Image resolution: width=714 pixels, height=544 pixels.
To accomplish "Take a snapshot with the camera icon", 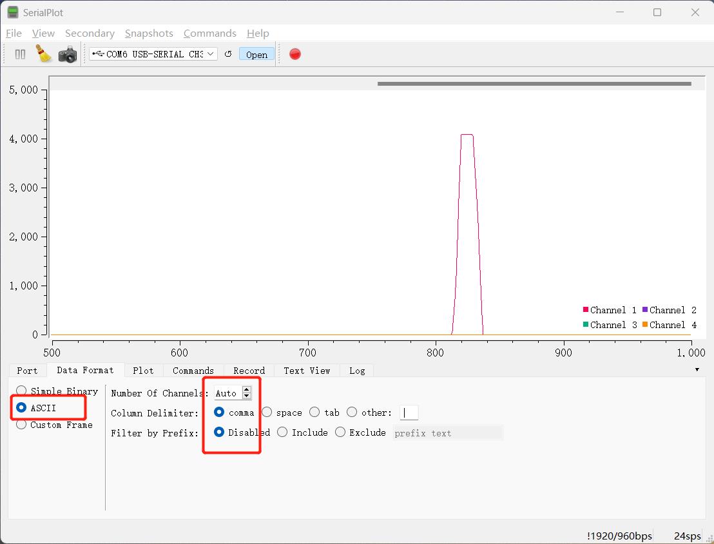I will tap(68, 54).
